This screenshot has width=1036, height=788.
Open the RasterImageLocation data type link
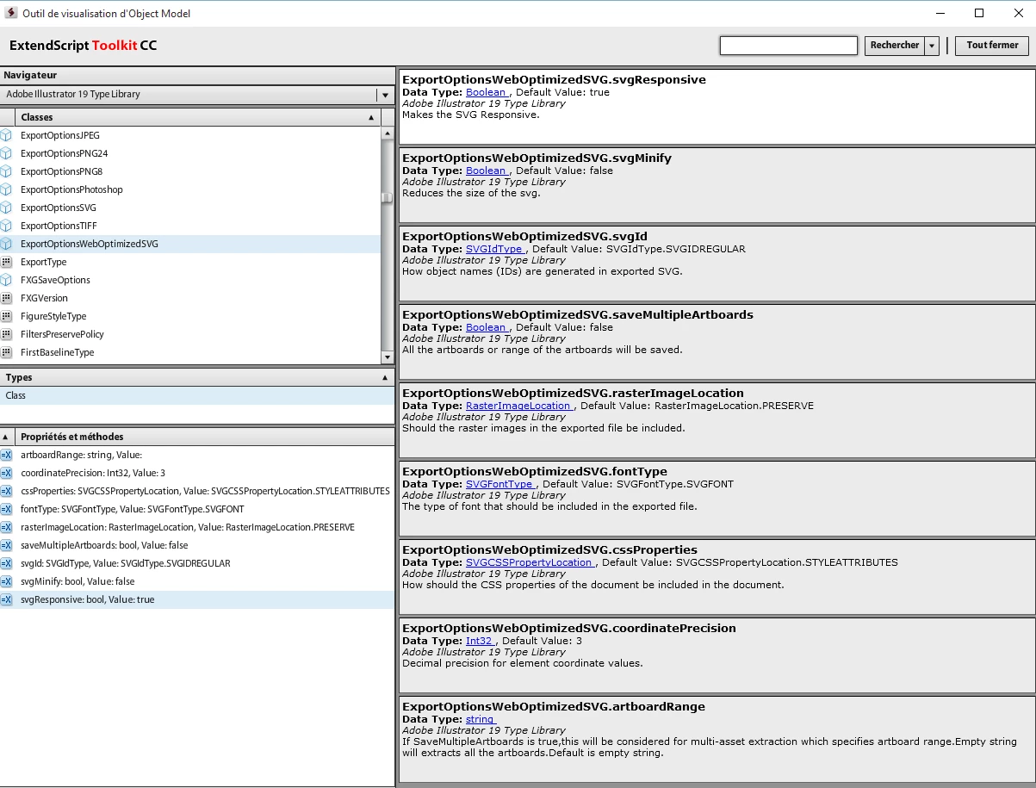coord(519,406)
